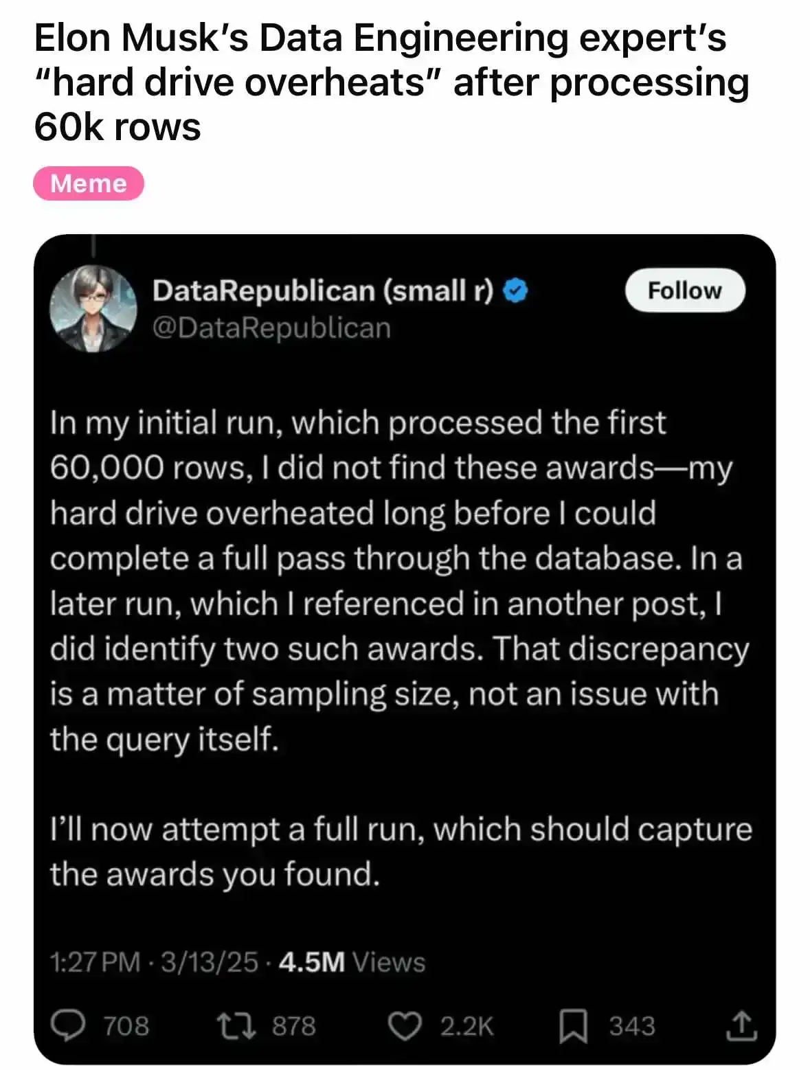The image size is (810, 1070).
Task: Click the reply speech bubble icon
Action: point(69,1025)
